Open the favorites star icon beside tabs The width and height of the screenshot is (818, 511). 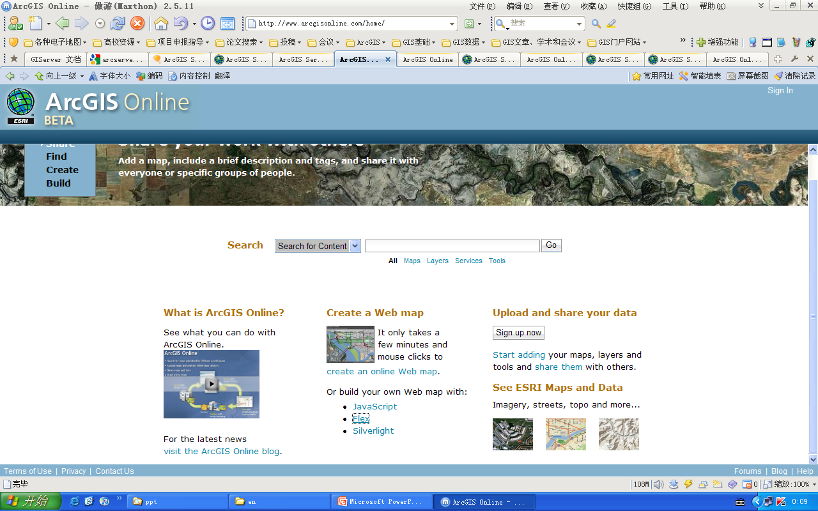14,59
